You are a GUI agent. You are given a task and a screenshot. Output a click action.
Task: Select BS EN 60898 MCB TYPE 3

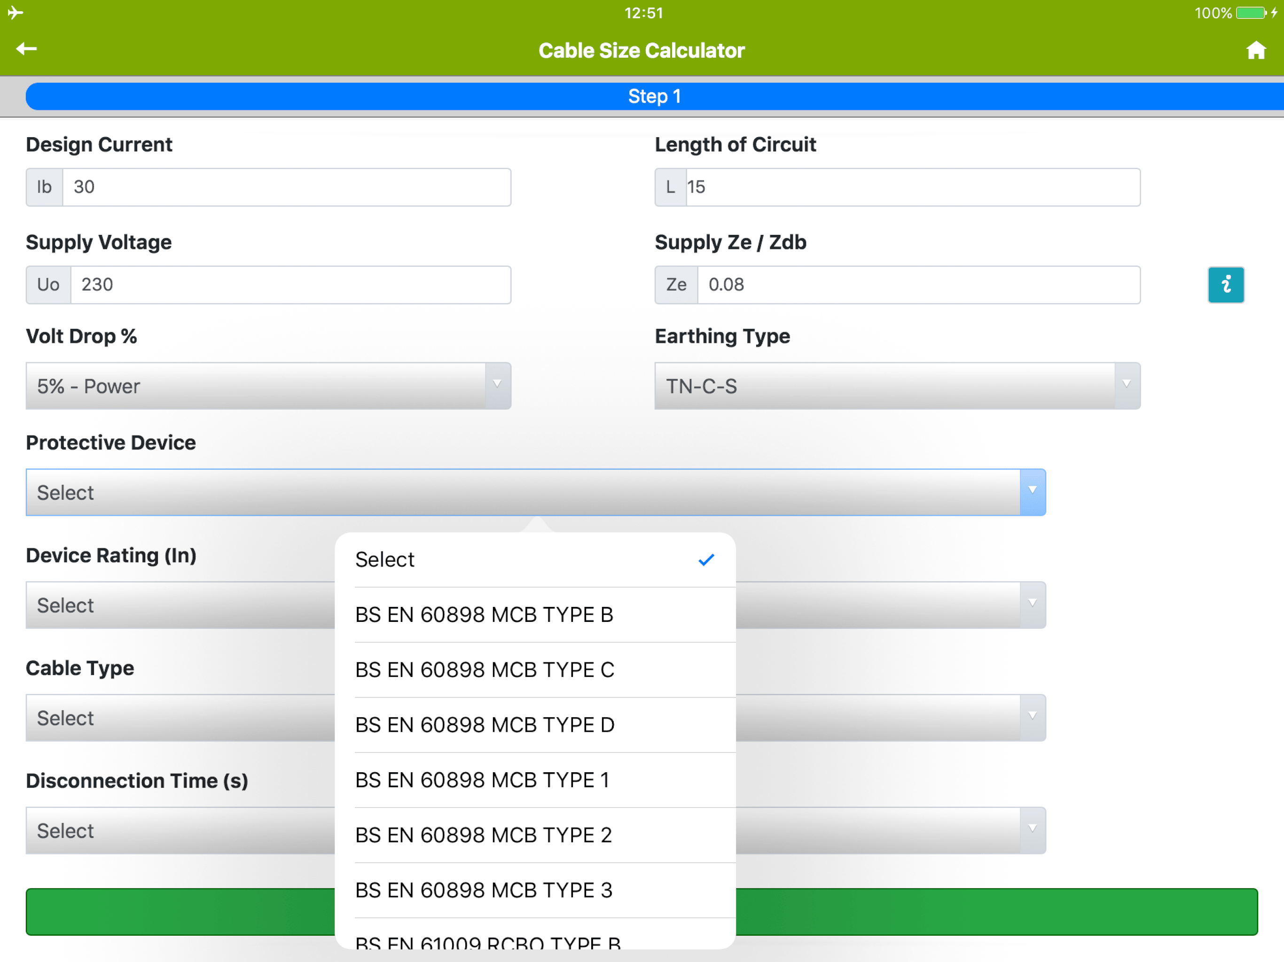[534, 890]
